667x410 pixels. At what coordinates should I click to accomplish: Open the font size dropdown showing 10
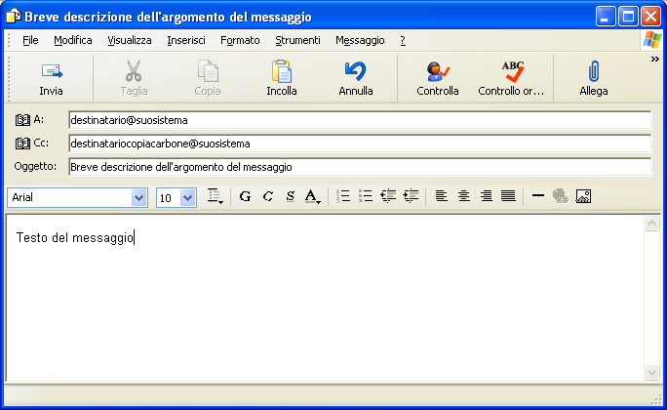point(188,197)
